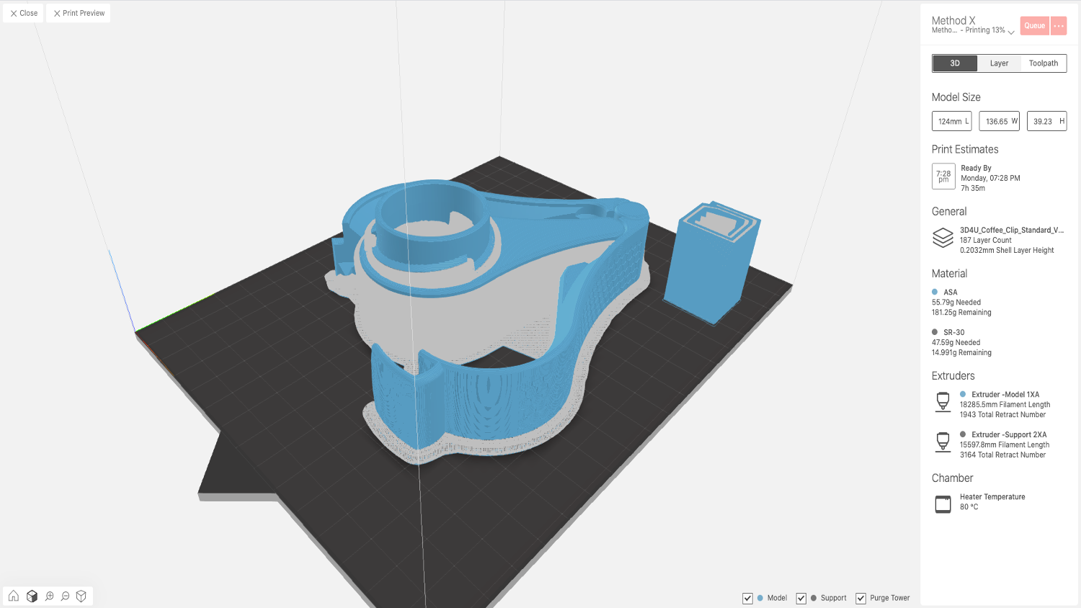Click the model length field showing 124mm
This screenshot has width=1081, height=608.
951,121
